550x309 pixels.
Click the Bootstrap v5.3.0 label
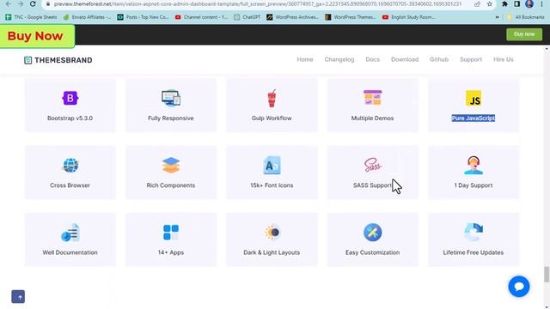[x=70, y=118]
